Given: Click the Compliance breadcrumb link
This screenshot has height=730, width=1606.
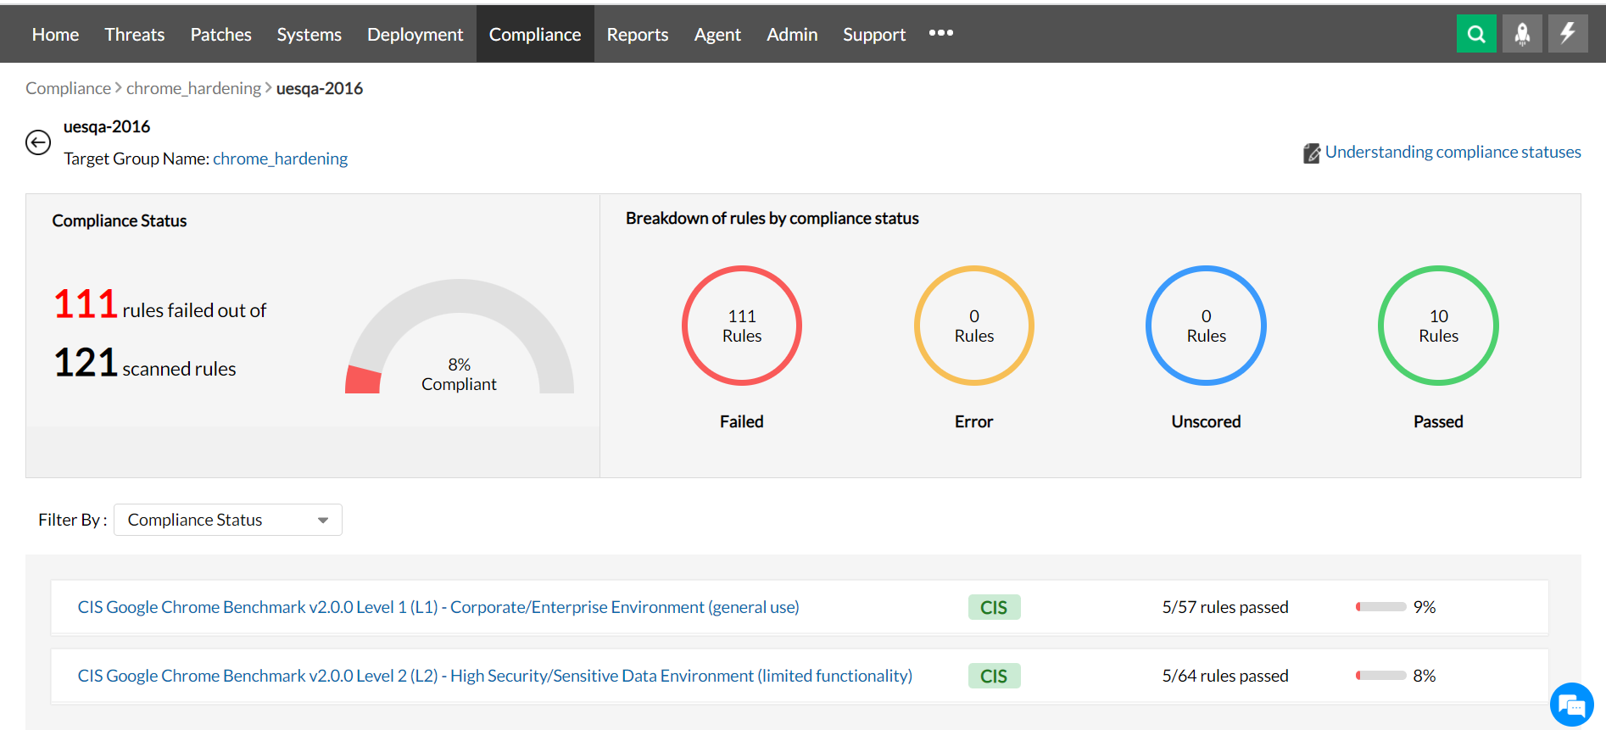Looking at the screenshot, I should (x=68, y=88).
